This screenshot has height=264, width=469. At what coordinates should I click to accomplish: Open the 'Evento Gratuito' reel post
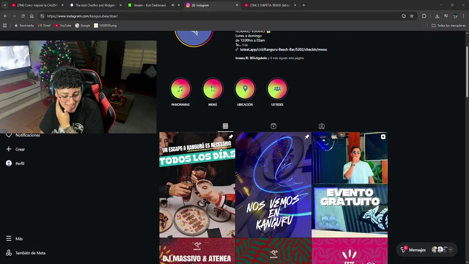350,185
